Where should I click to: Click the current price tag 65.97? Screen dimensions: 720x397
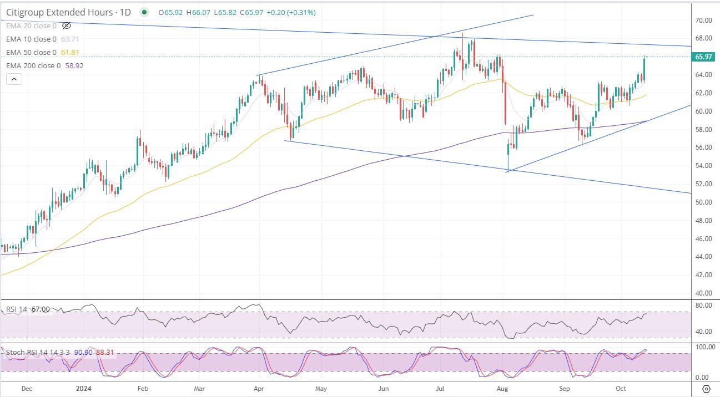pos(704,57)
